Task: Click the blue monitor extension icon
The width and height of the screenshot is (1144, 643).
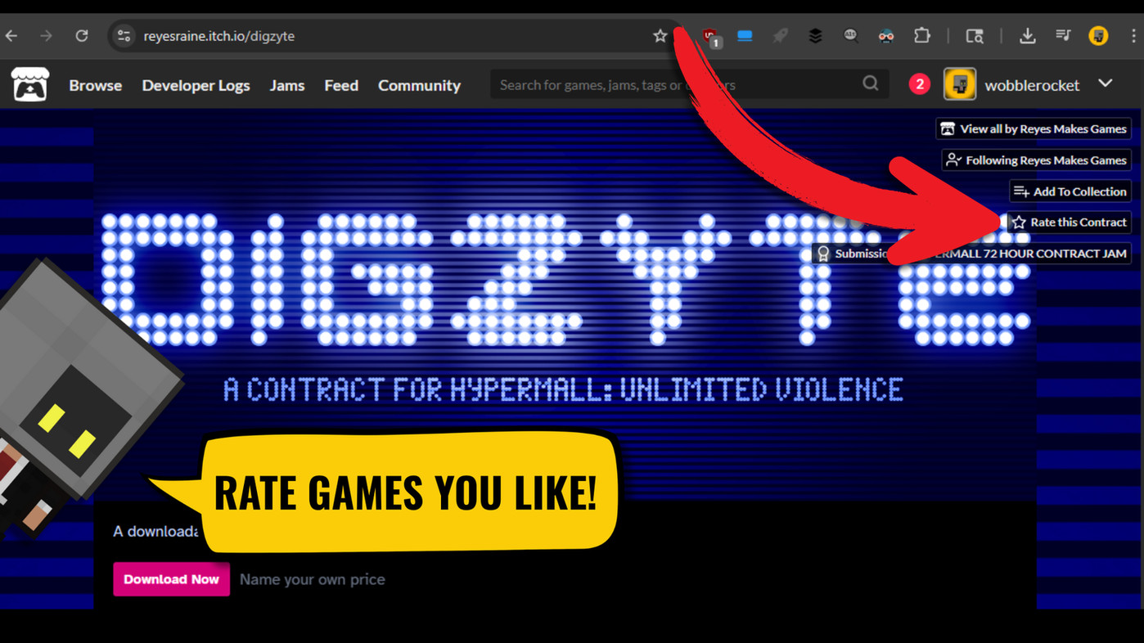Action: point(745,36)
